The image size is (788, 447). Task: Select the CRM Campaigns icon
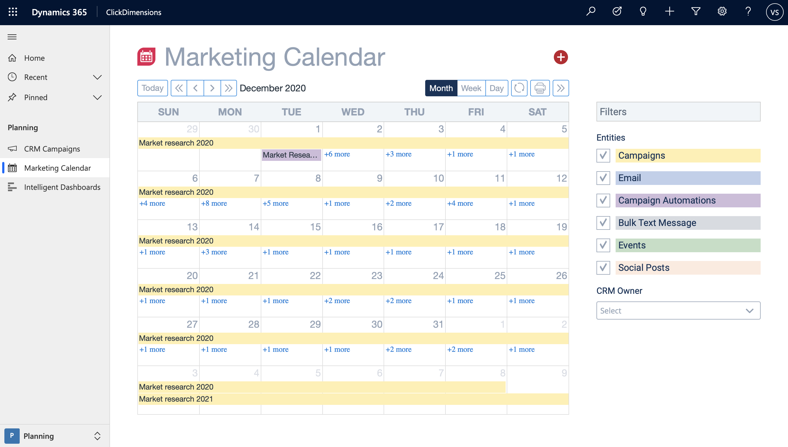pyautogui.click(x=12, y=149)
